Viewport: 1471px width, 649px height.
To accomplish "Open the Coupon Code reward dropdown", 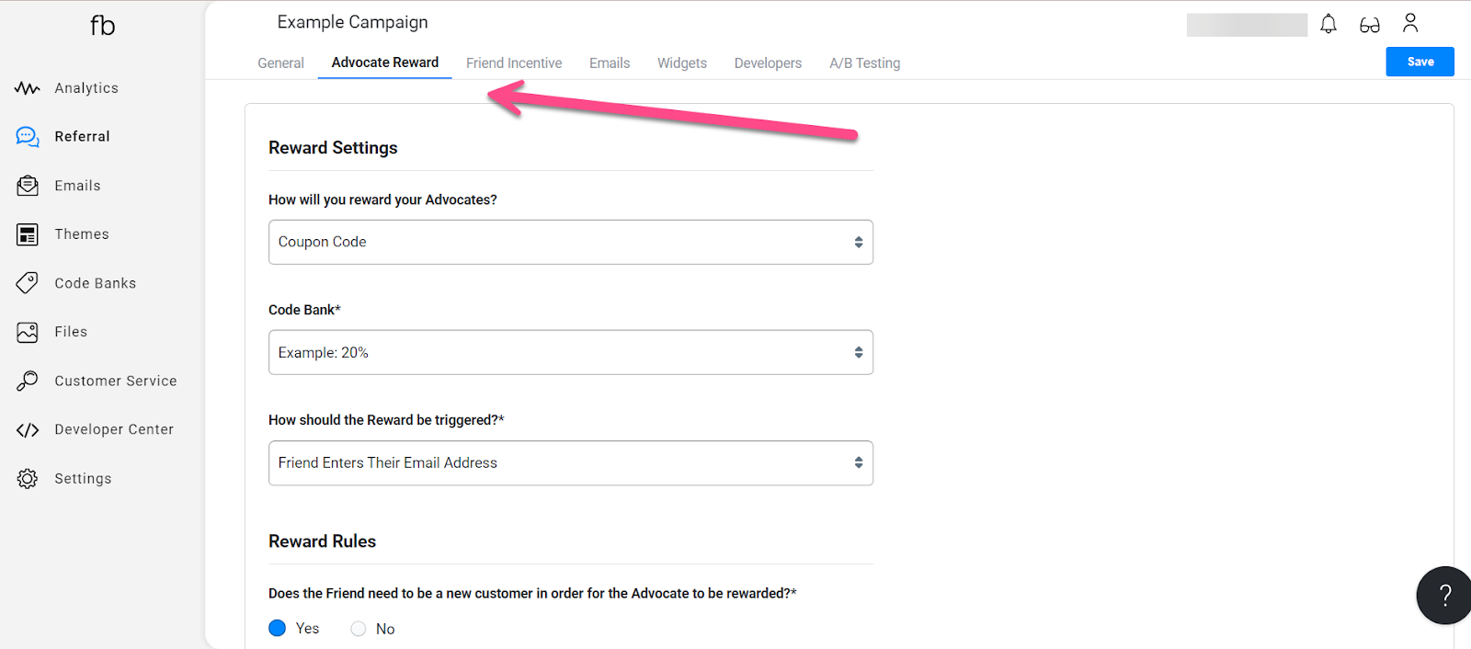I will pyautogui.click(x=571, y=242).
